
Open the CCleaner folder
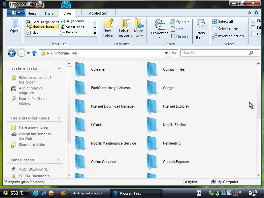[90, 69]
